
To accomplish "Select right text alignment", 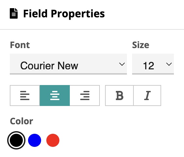I will click(x=85, y=96).
